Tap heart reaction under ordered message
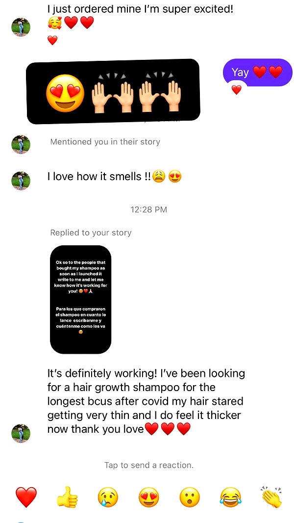 tap(52, 40)
